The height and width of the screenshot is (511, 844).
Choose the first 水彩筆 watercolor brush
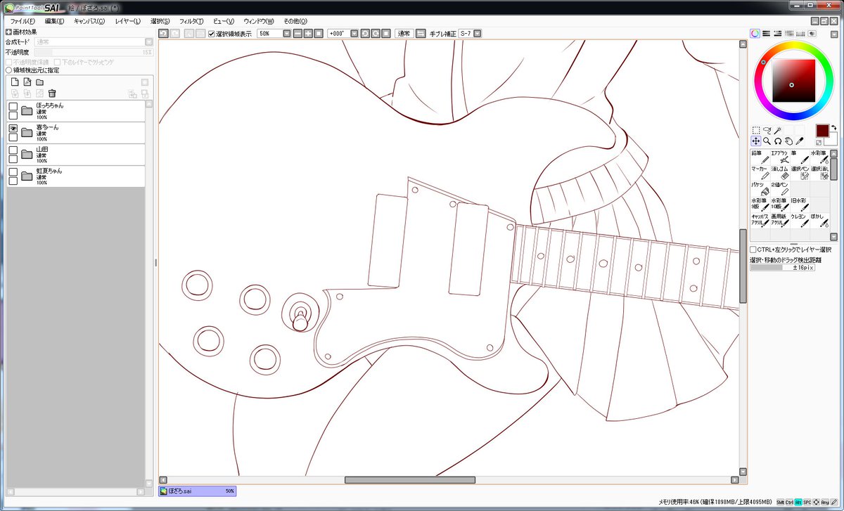pyautogui.click(x=819, y=157)
